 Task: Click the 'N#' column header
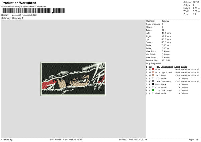point(150,67)
